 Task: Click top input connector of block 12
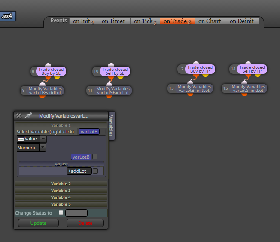(196, 63)
